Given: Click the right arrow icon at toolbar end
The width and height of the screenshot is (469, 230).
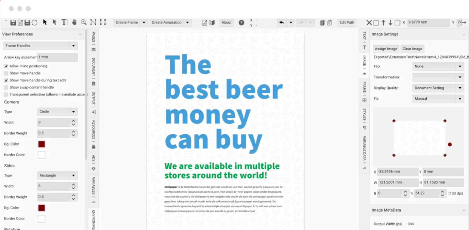Looking at the screenshot, I should [x=464, y=22].
